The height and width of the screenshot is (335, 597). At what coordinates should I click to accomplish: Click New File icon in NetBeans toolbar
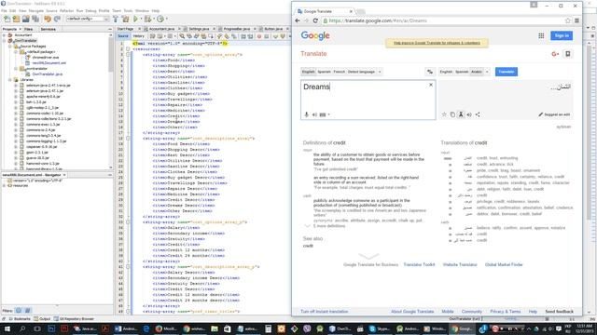pos(7,19)
